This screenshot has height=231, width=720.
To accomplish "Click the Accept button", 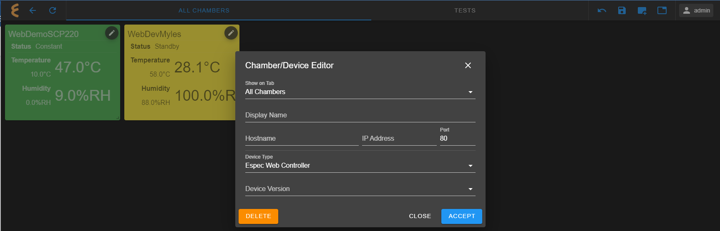I will tap(462, 216).
